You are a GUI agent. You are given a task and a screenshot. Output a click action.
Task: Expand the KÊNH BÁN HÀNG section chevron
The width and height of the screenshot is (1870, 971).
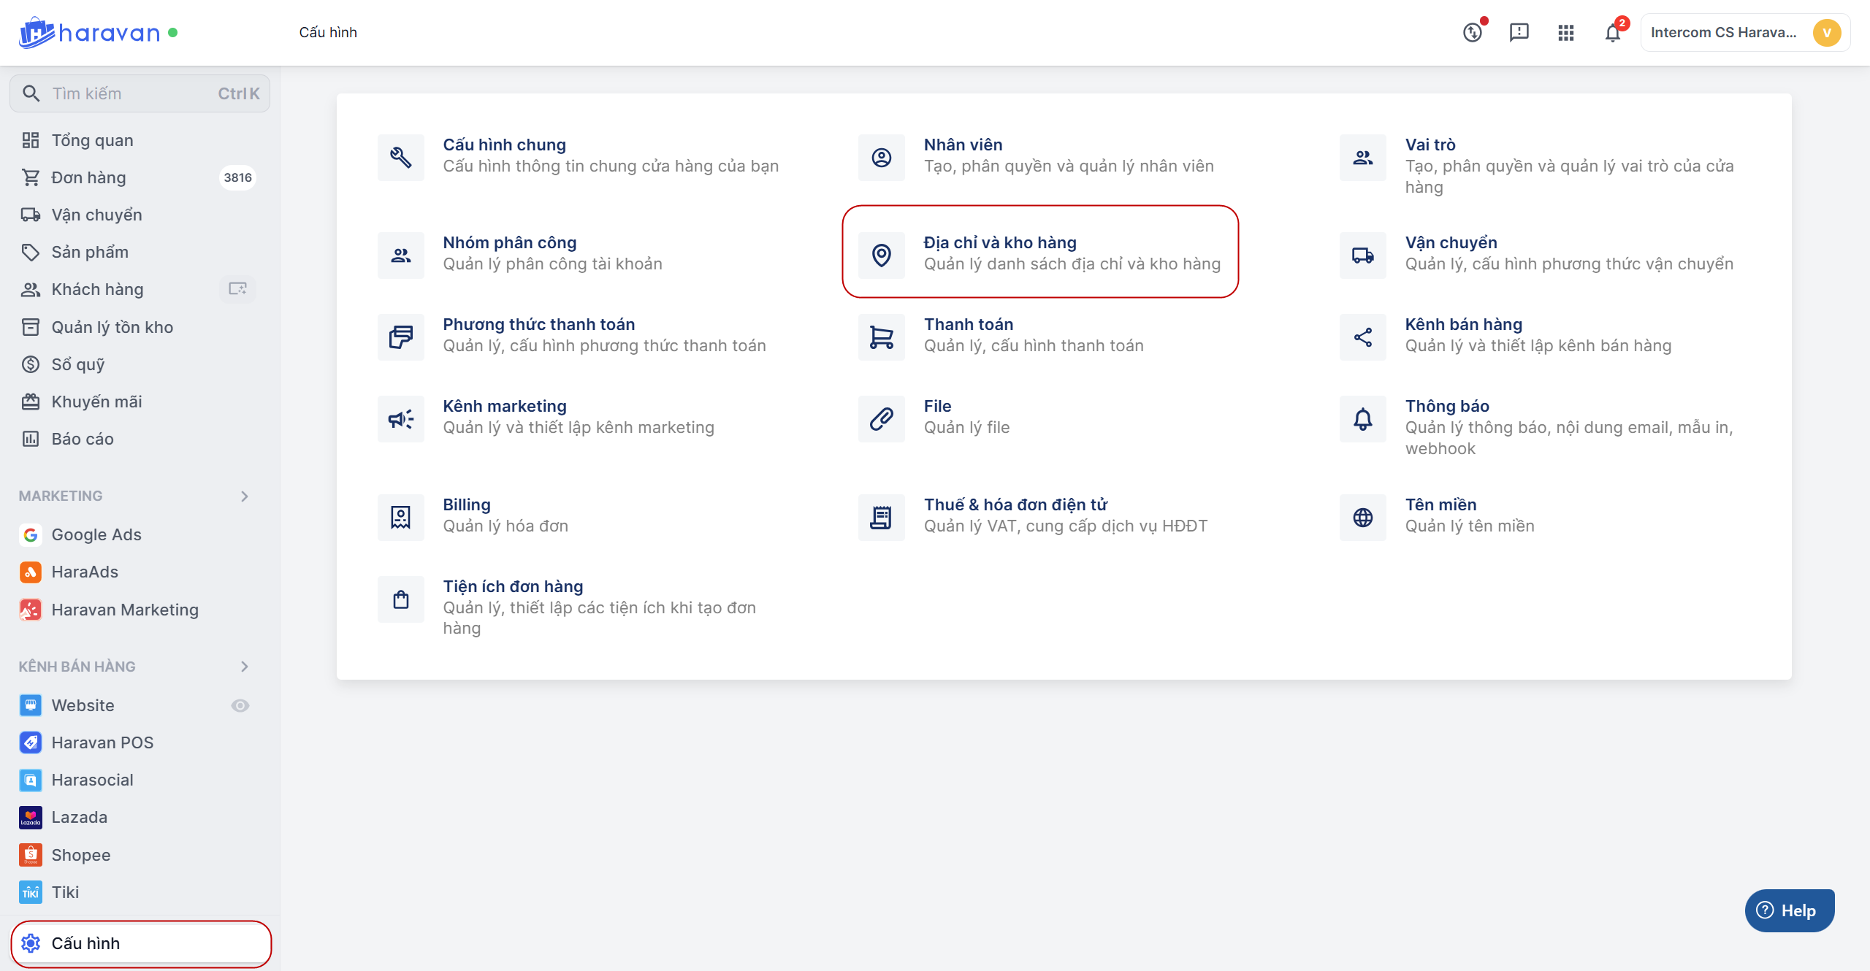(245, 667)
